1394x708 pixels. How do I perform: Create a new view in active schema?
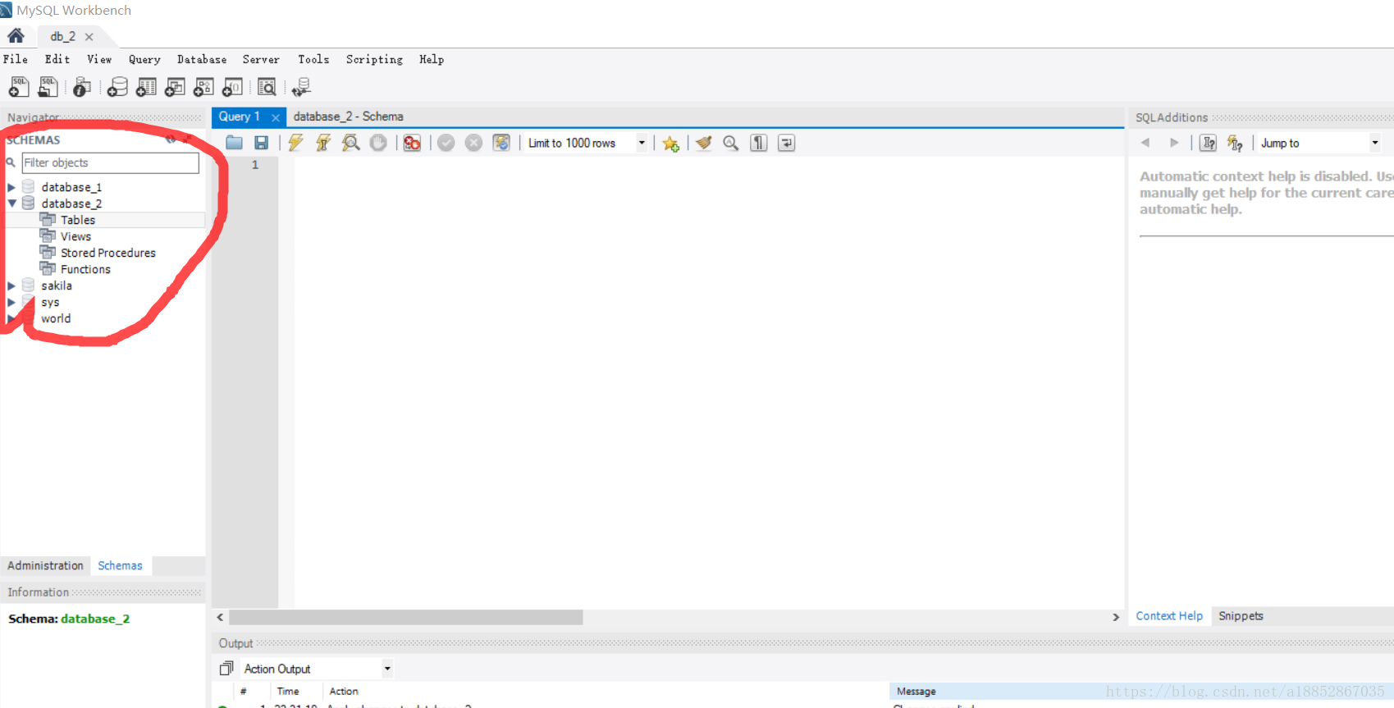coord(175,86)
